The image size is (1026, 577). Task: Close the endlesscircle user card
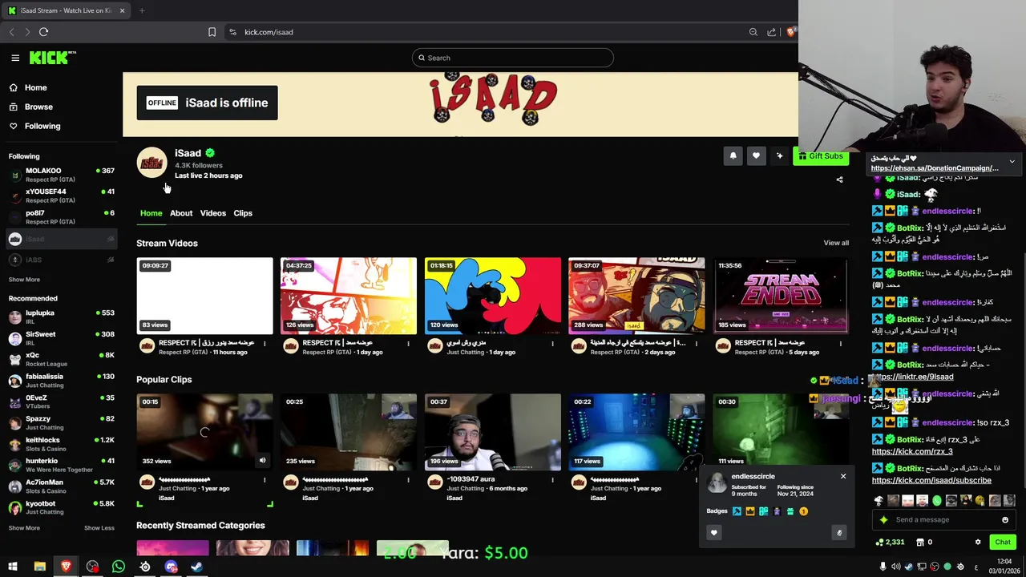(843, 476)
